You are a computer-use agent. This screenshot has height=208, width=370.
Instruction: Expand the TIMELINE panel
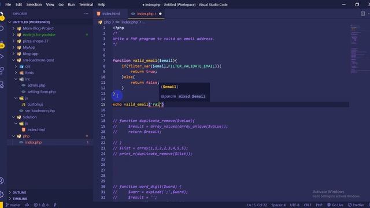click(20, 199)
